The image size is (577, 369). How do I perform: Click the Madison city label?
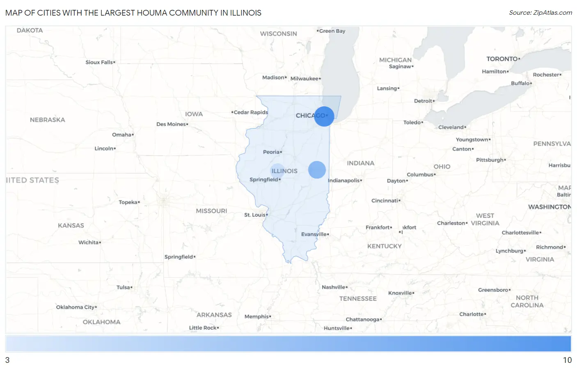pos(274,77)
